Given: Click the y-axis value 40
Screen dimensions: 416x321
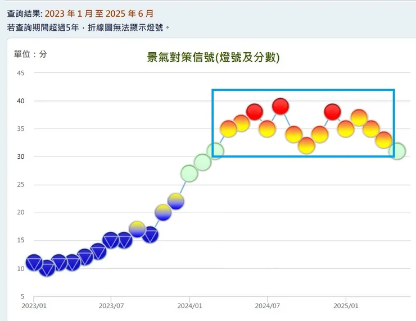Looking at the screenshot, I should pos(20,101).
